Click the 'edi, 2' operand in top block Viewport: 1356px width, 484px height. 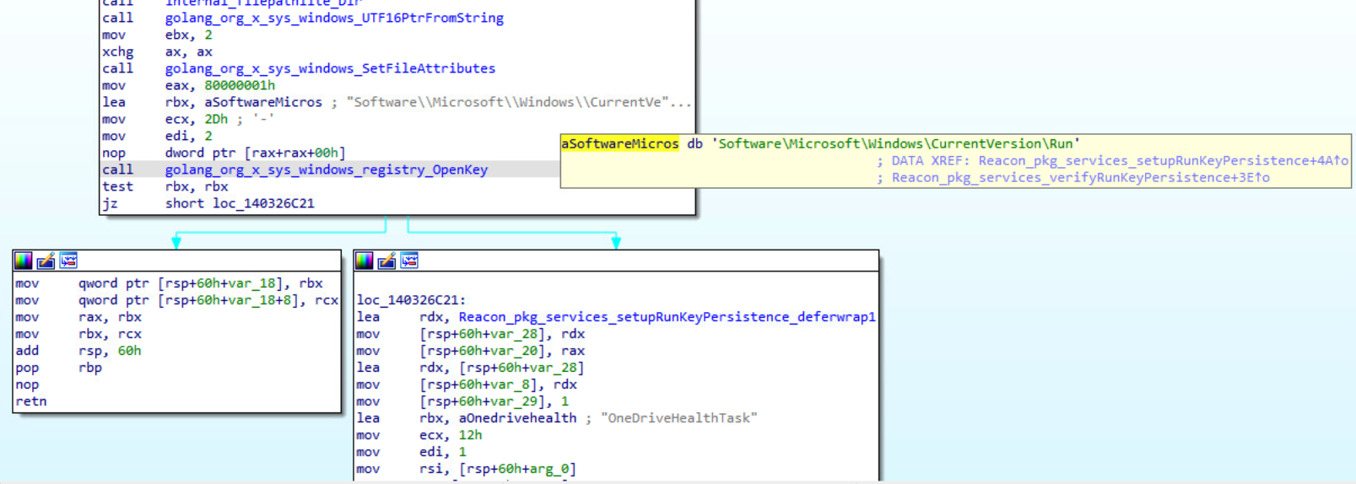(188, 136)
